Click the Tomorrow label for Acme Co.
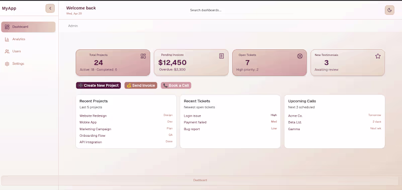Screen dimensions: 402x190 pos(374,115)
